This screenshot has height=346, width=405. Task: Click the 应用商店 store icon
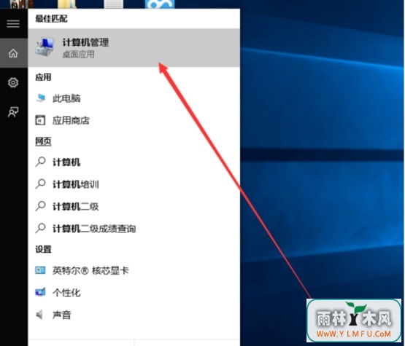pyautogui.click(x=40, y=120)
